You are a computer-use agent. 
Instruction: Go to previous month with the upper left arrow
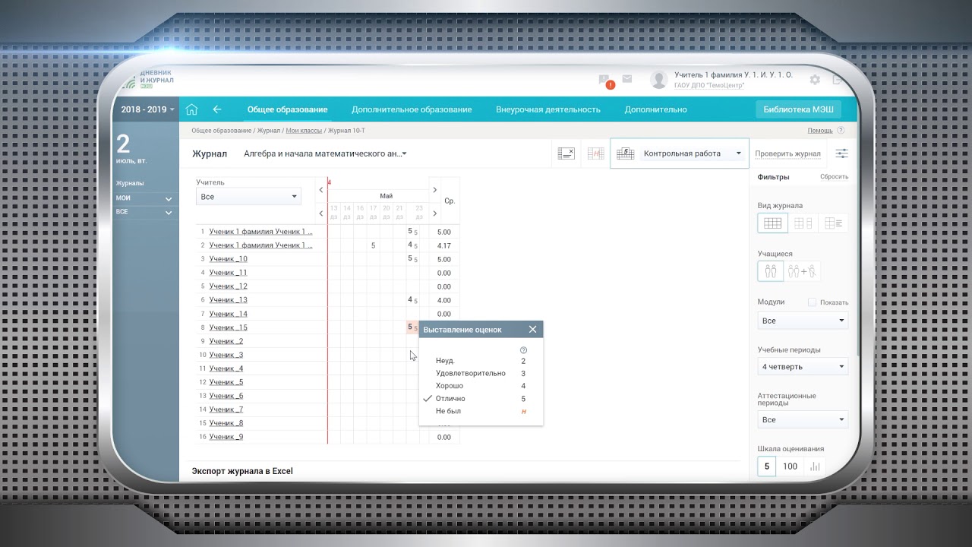321,190
